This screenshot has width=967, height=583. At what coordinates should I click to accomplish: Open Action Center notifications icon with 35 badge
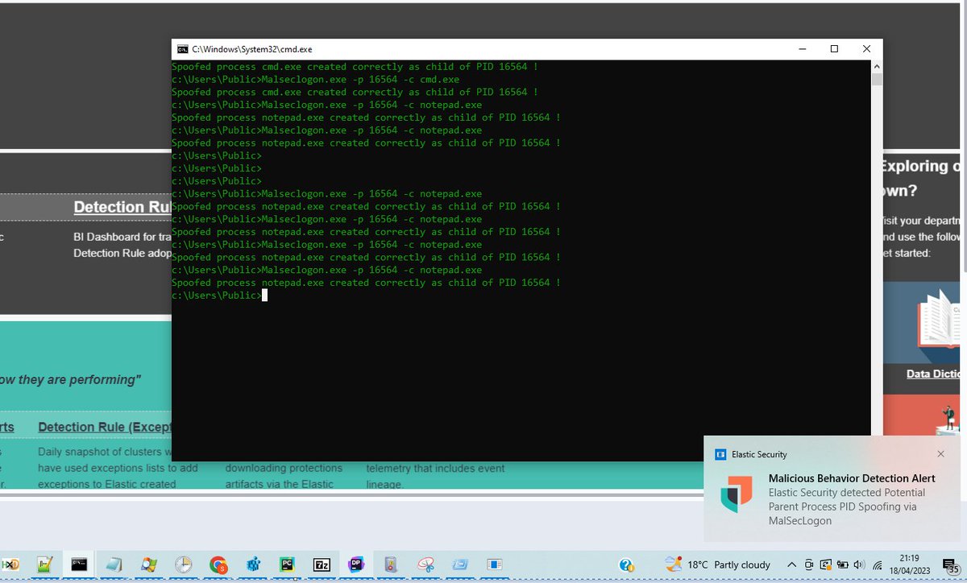click(950, 566)
